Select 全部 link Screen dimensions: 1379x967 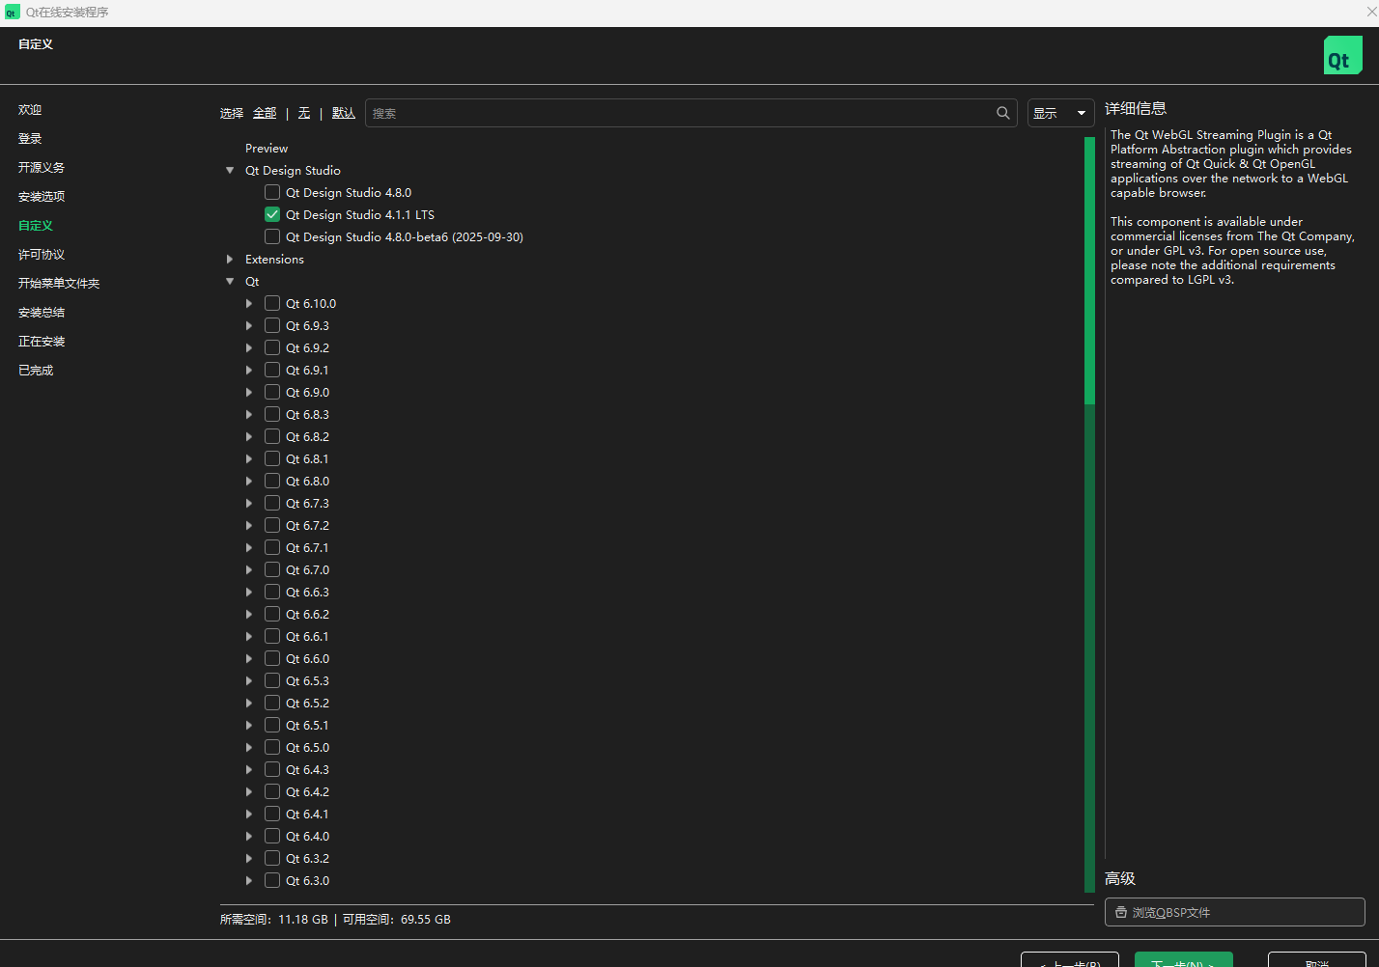(x=265, y=113)
